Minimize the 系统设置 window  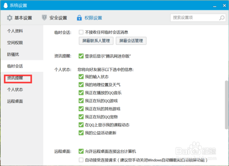[215, 6]
